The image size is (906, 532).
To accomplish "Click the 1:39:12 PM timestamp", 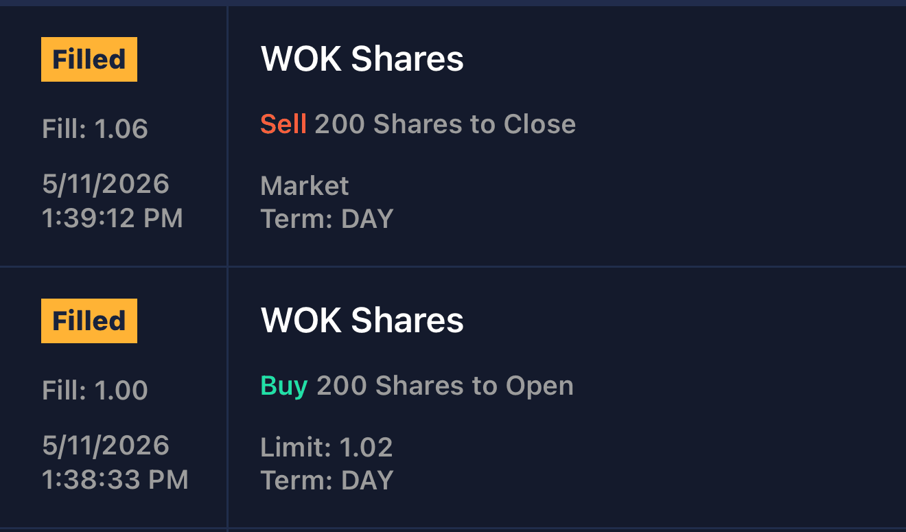I will click(113, 218).
